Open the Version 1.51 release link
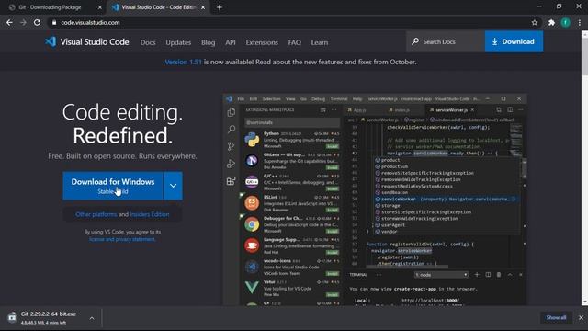Image resolution: width=588 pixels, height=331 pixels. [183, 62]
